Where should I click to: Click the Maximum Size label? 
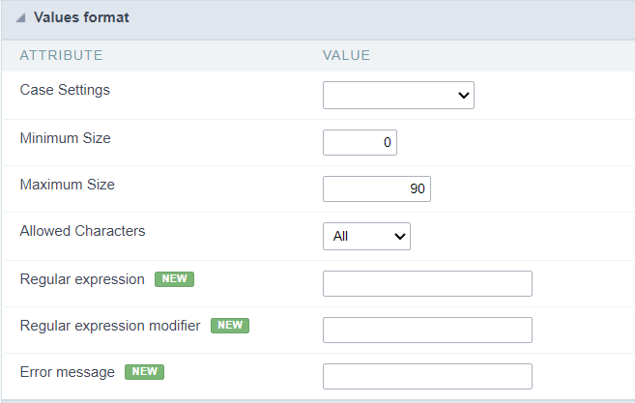point(67,184)
